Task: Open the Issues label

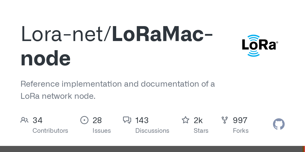Action: [102, 131]
